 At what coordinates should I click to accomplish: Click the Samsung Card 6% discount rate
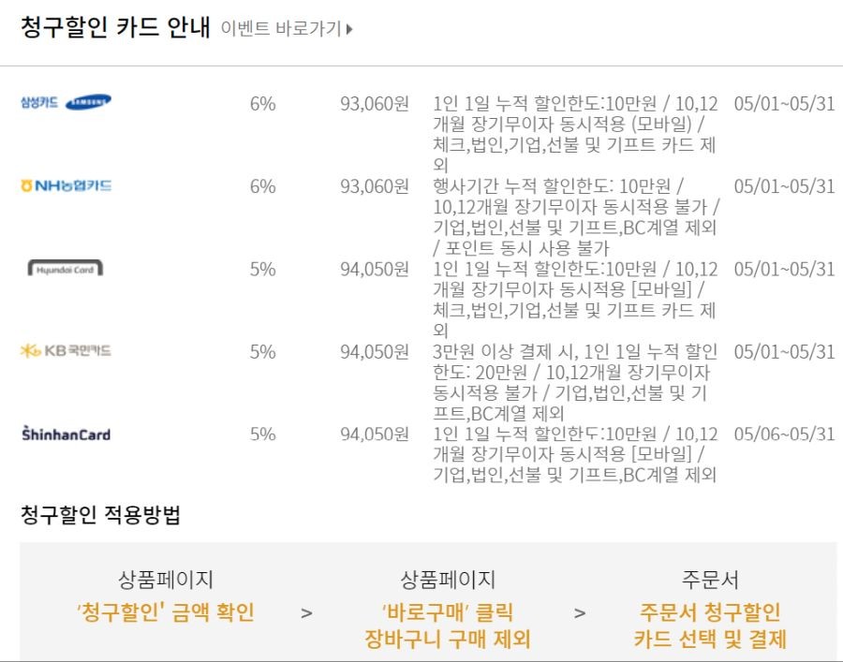click(263, 103)
